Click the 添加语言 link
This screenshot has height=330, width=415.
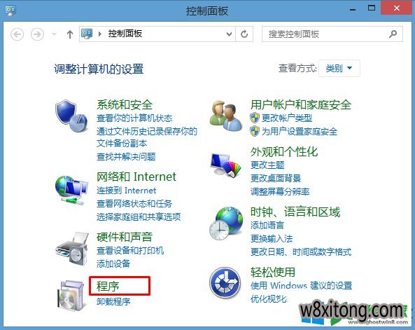click(x=267, y=226)
